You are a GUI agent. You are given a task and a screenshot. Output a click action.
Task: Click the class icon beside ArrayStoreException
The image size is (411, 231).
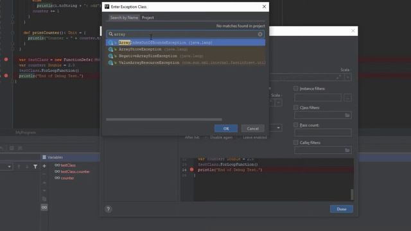pos(110,49)
